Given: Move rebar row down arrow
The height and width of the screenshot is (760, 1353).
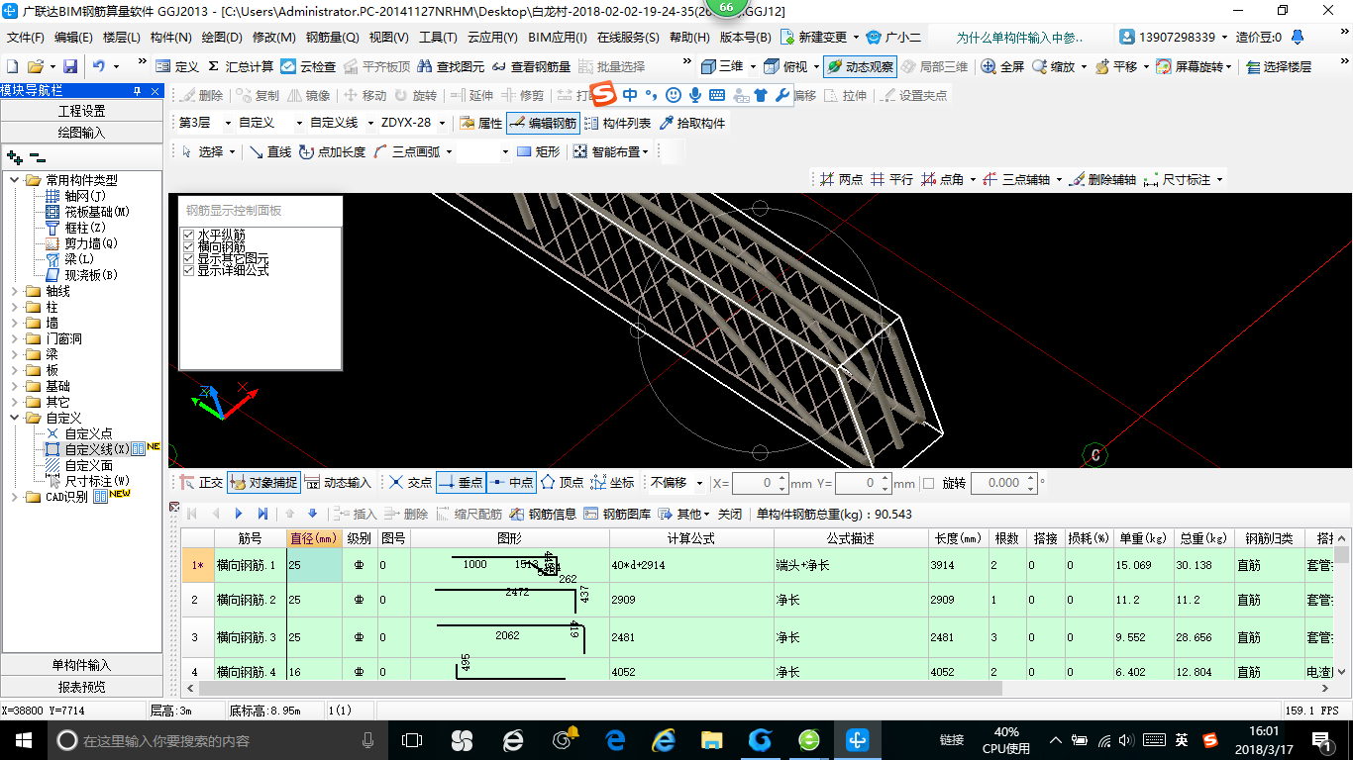Looking at the screenshot, I should click(x=313, y=514).
